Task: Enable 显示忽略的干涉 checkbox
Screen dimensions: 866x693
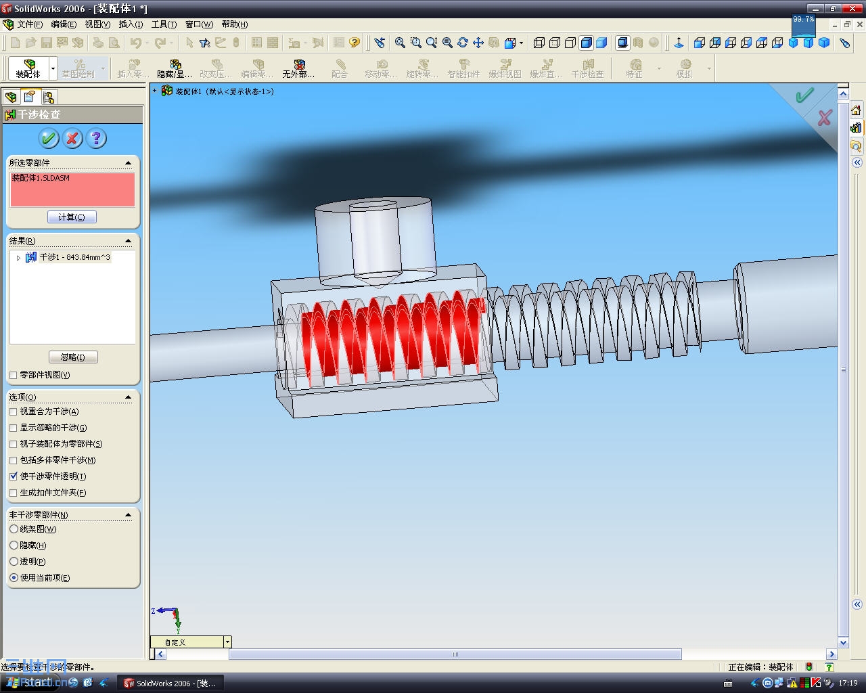Action: click(14, 428)
